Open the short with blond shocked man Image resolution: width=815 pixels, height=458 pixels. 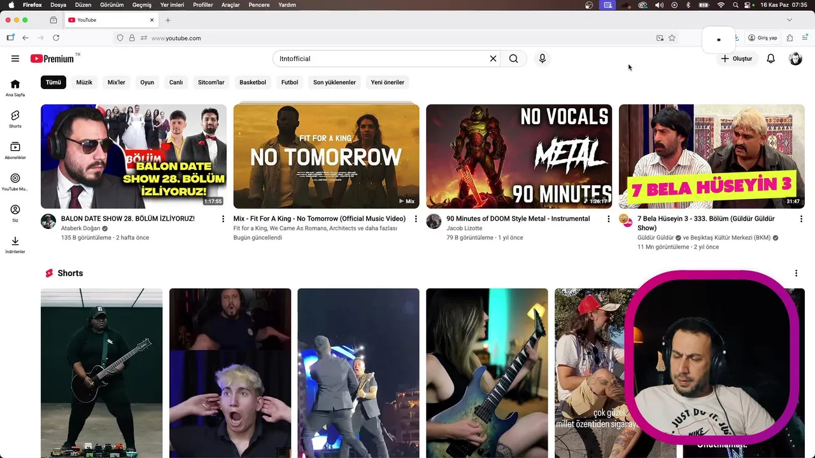[x=230, y=373]
